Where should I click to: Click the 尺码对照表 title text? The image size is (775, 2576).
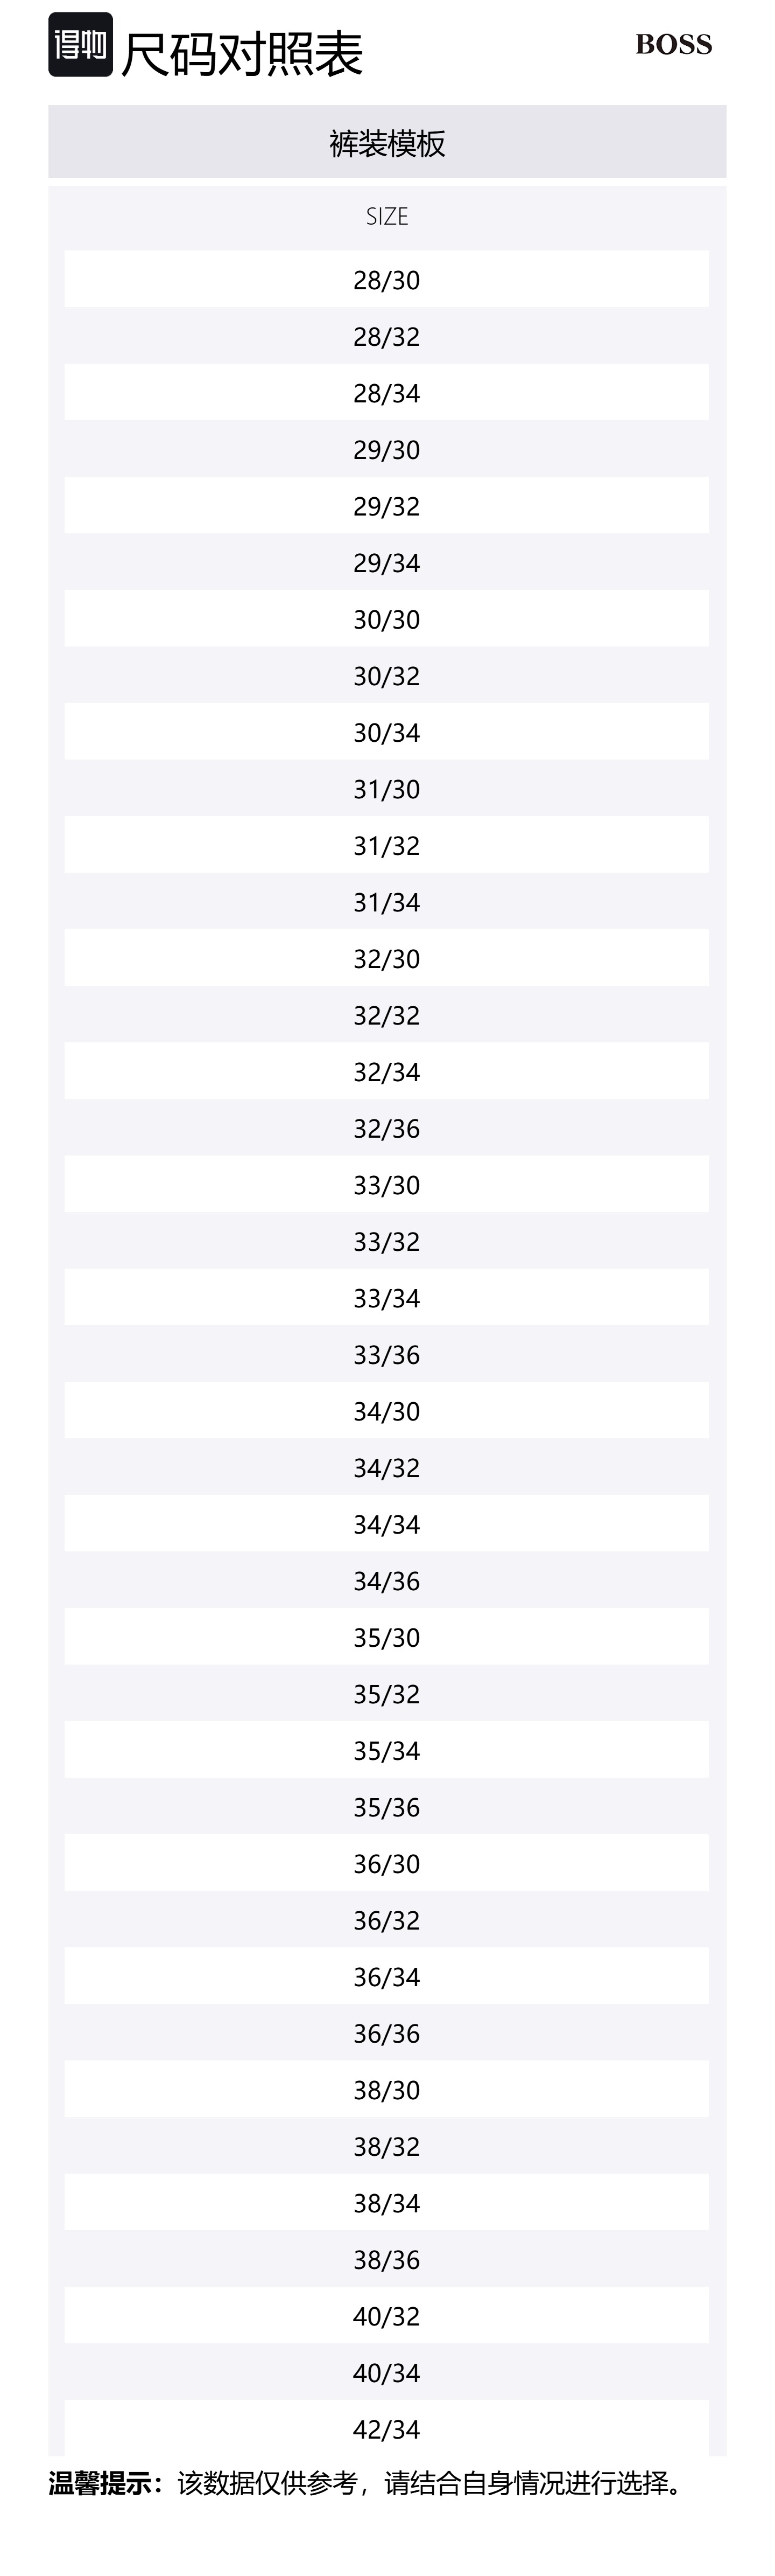point(242,54)
